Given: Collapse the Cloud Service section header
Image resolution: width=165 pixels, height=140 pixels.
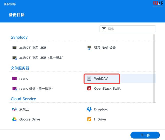Looking at the screenshot, I should (x=23, y=99).
